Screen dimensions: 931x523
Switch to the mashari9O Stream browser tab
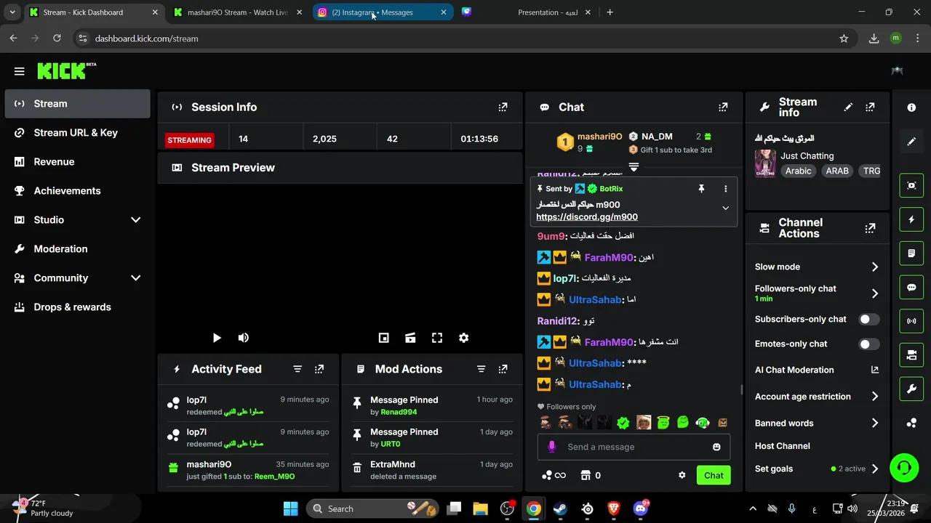pyautogui.click(x=237, y=12)
